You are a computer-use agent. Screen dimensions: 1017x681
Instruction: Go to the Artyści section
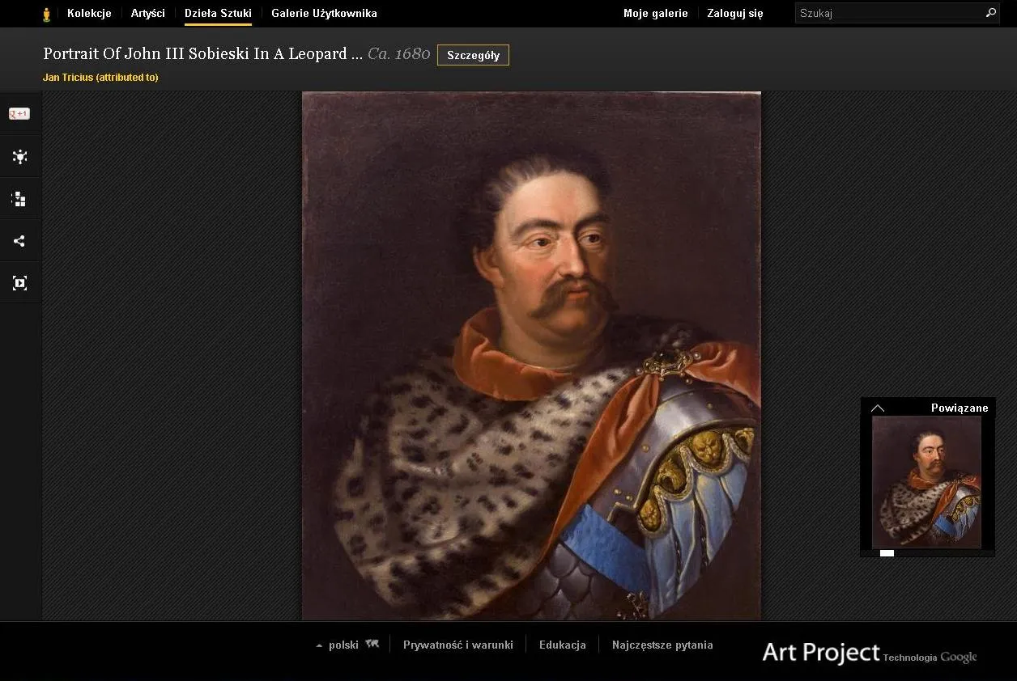(x=147, y=13)
